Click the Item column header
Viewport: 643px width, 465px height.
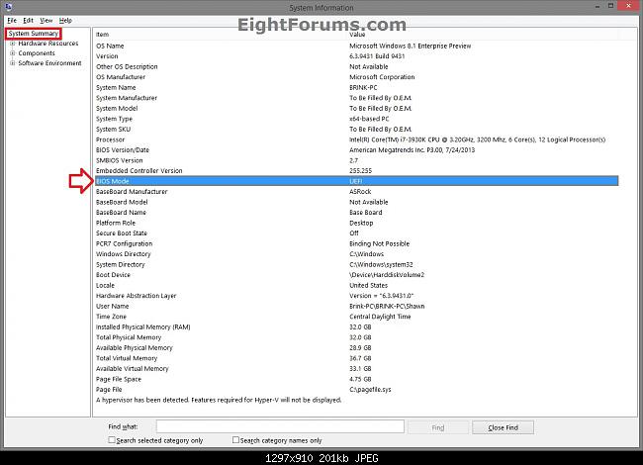click(x=221, y=35)
